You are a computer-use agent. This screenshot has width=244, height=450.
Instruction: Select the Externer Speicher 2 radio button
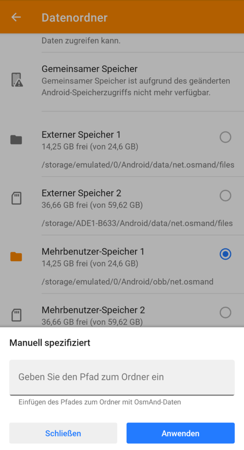click(225, 196)
